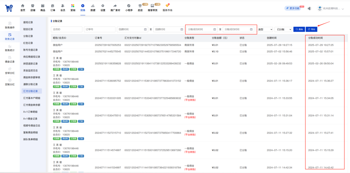The image size is (350, 173).
Task: Open 财务操作 sidebar section
Action: click(x=10, y=25)
